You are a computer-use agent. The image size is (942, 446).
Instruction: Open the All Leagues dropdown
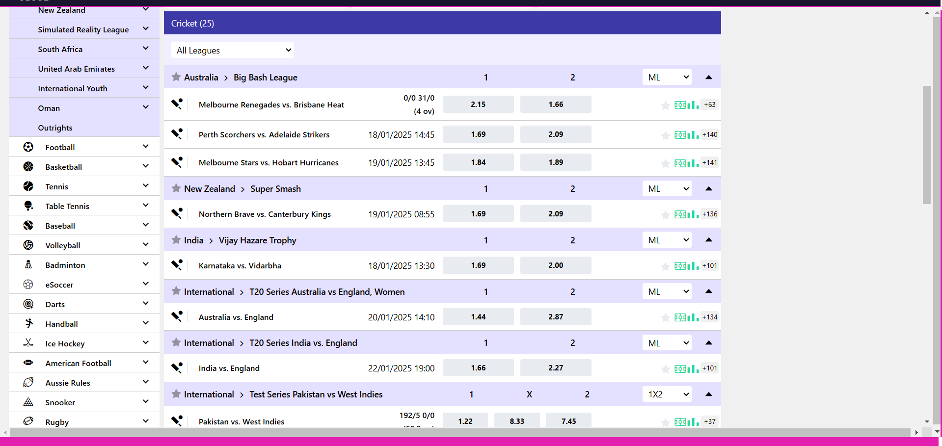(233, 50)
